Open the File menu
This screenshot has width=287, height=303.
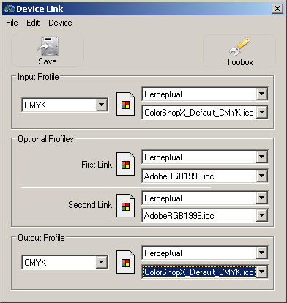click(x=12, y=23)
